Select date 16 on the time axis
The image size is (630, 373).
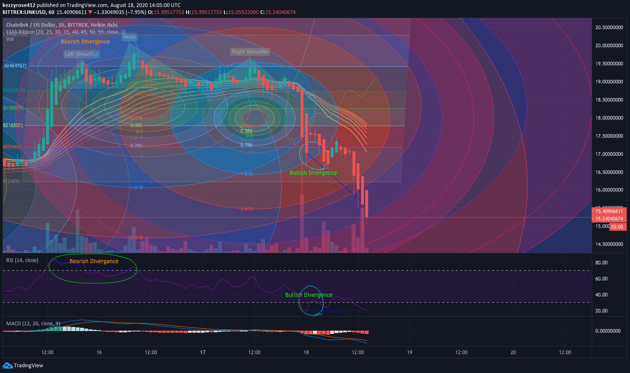[99, 352]
